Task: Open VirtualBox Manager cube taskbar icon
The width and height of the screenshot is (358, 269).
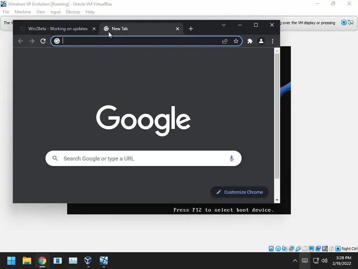Action: point(88,261)
